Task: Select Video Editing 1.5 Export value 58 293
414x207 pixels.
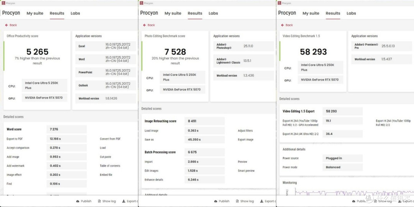Action: pos(343,112)
